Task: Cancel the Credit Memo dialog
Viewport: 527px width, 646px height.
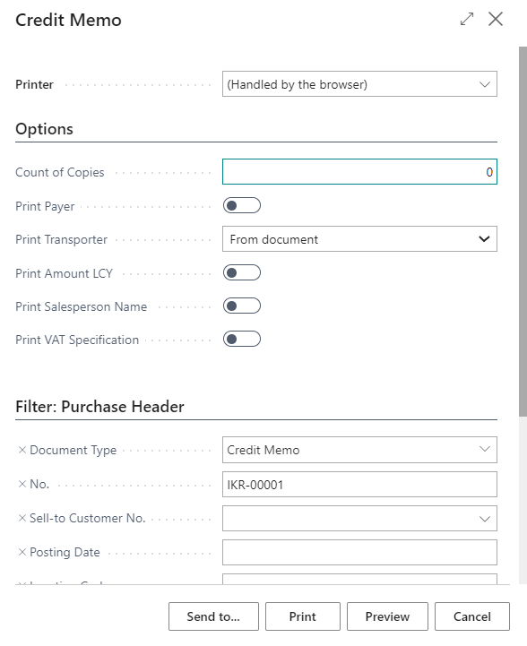Action: pyautogui.click(x=472, y=616)
